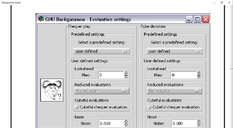Click the "Chequer play" group label

tap(79, 26)
